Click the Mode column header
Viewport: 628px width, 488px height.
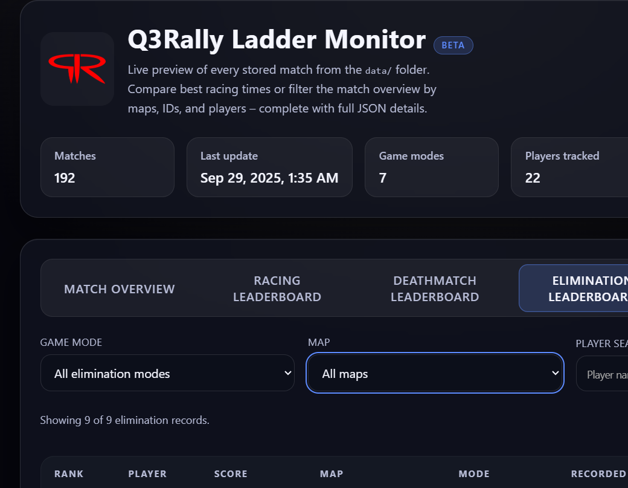coord(474,473)
